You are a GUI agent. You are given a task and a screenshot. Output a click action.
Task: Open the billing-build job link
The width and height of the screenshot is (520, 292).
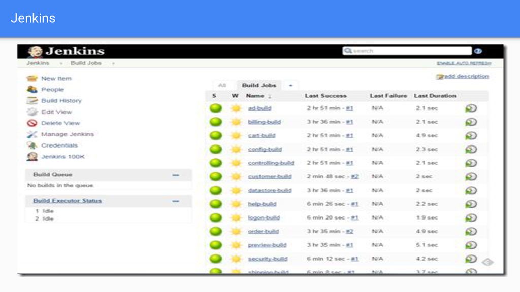(264, 122)
